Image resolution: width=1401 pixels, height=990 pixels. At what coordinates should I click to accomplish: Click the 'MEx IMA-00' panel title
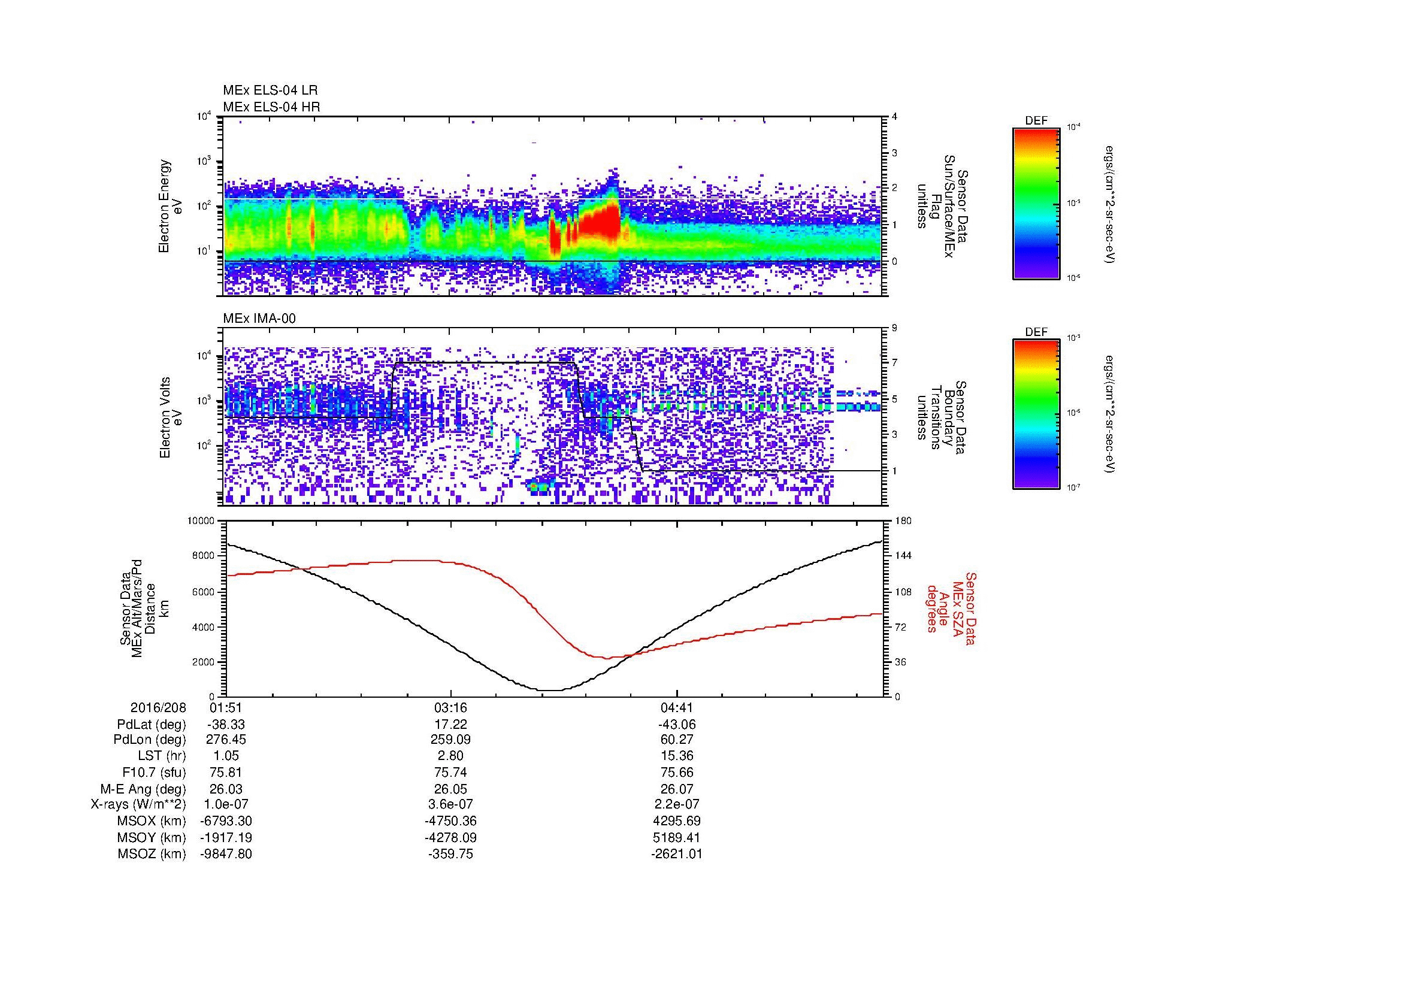click(x=259, y=319)
